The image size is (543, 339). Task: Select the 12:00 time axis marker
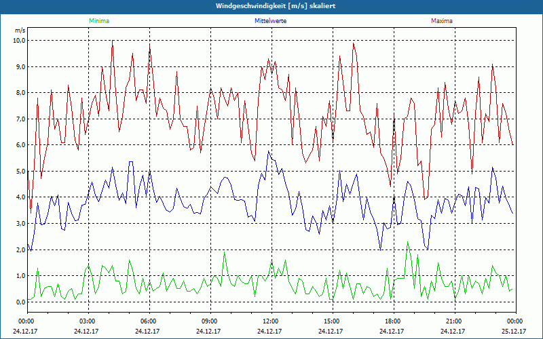pos(271,321)
